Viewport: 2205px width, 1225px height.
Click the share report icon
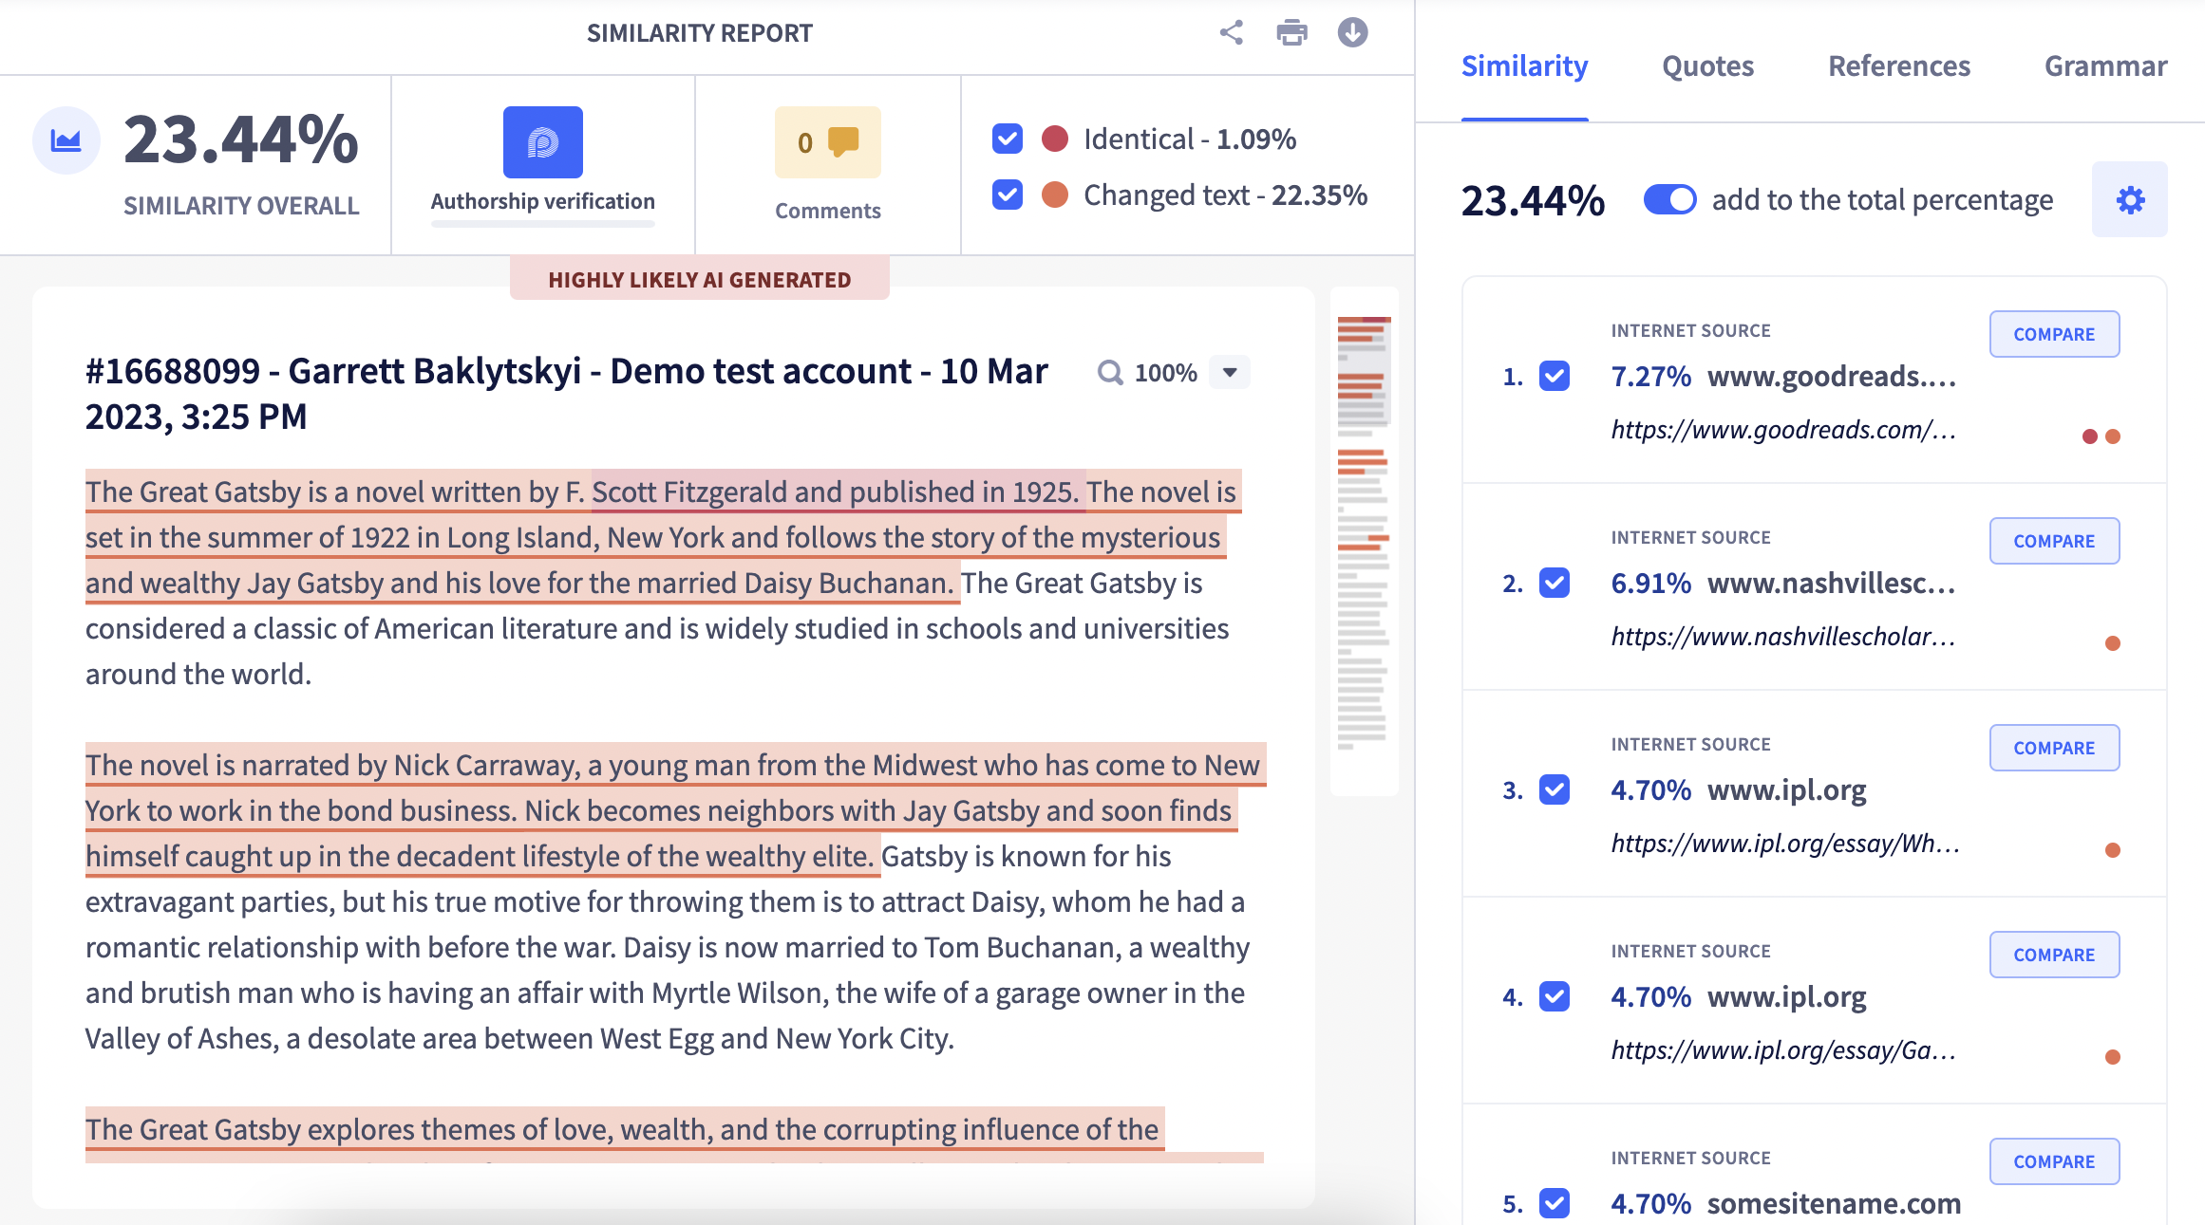click(x=1230, y=32)
